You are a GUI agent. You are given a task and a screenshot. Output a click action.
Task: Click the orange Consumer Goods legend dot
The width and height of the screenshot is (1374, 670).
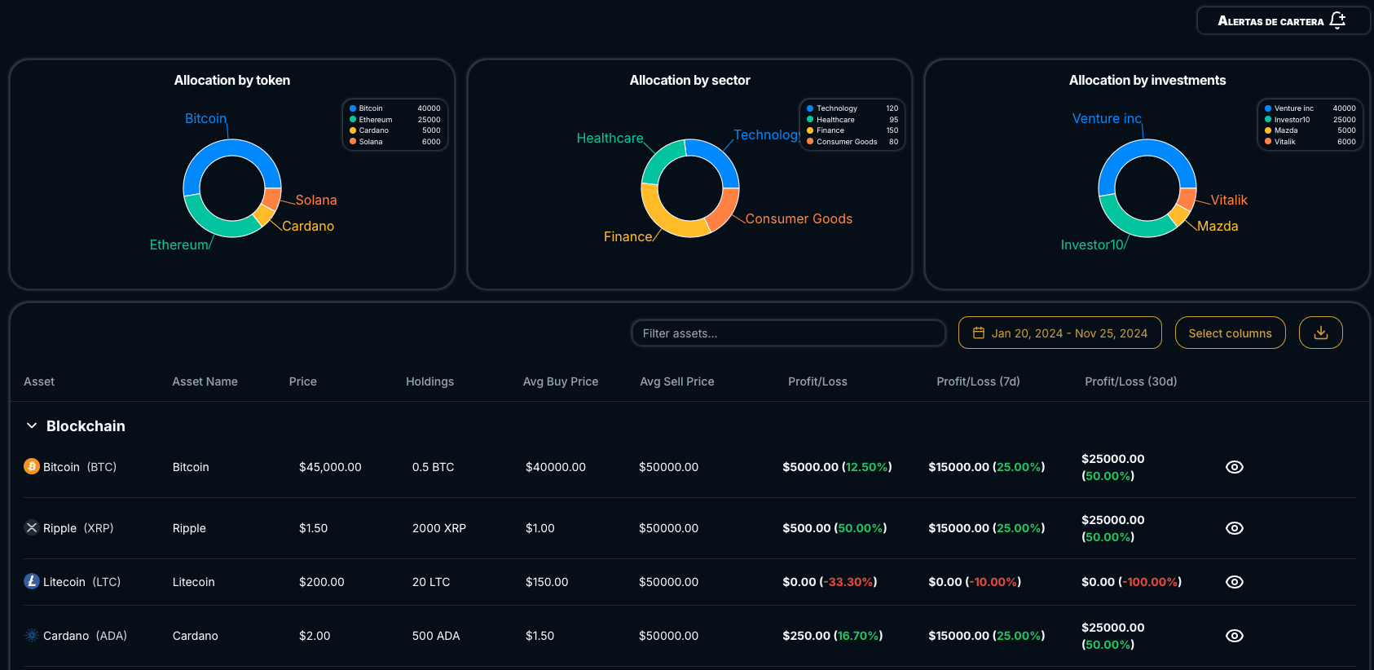pyautogui.click(x=810, y=142)
